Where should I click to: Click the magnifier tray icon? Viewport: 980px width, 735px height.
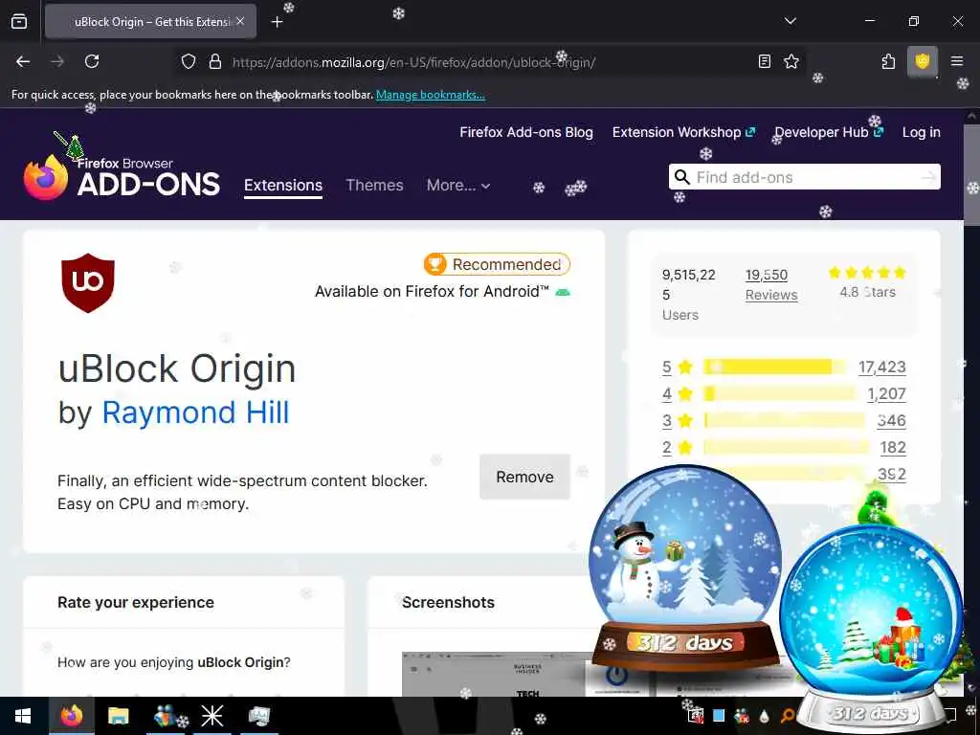tap(788, 716)
